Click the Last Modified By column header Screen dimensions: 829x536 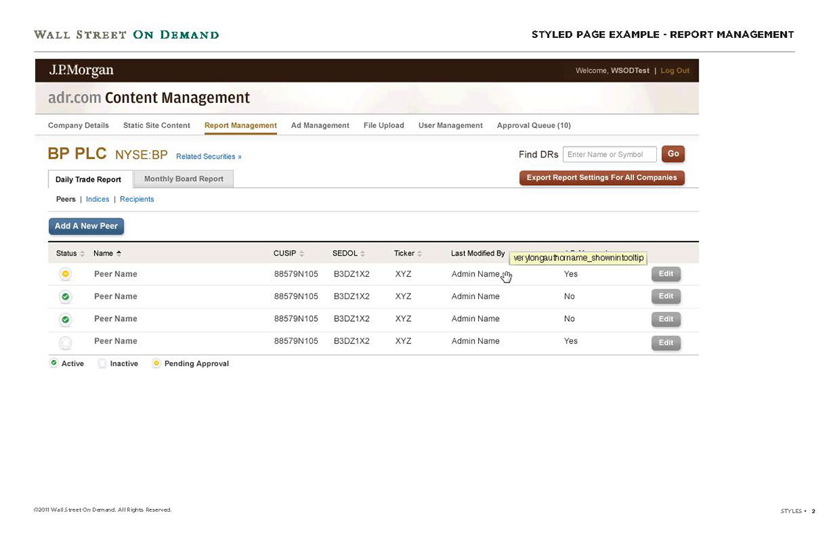point(478,253)
